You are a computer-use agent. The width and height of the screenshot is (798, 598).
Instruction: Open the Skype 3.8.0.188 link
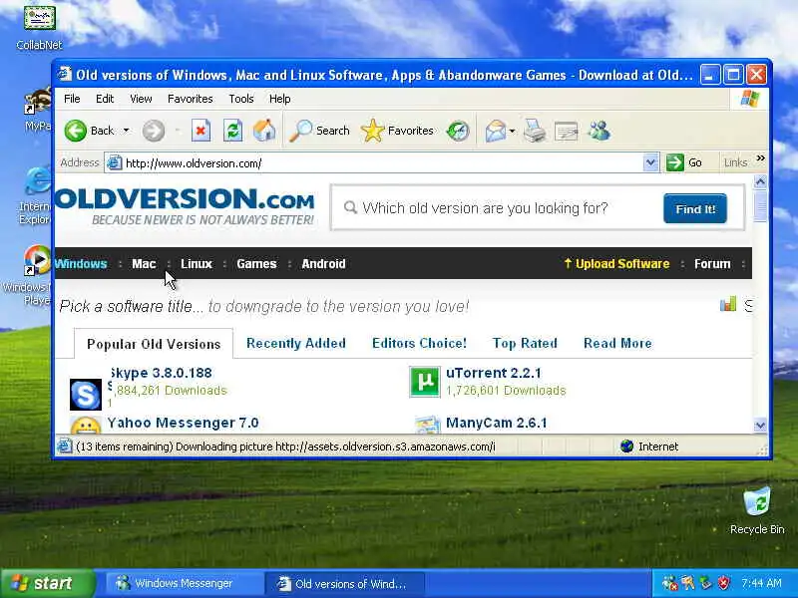point(161,373)
